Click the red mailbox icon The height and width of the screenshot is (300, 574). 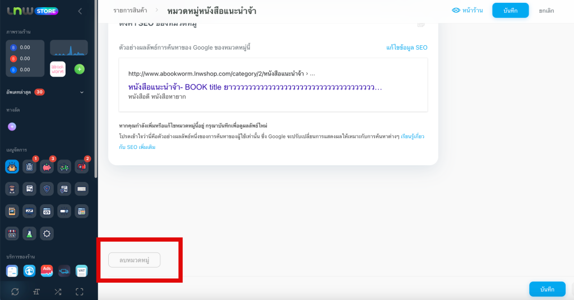(x=82, y=166)
